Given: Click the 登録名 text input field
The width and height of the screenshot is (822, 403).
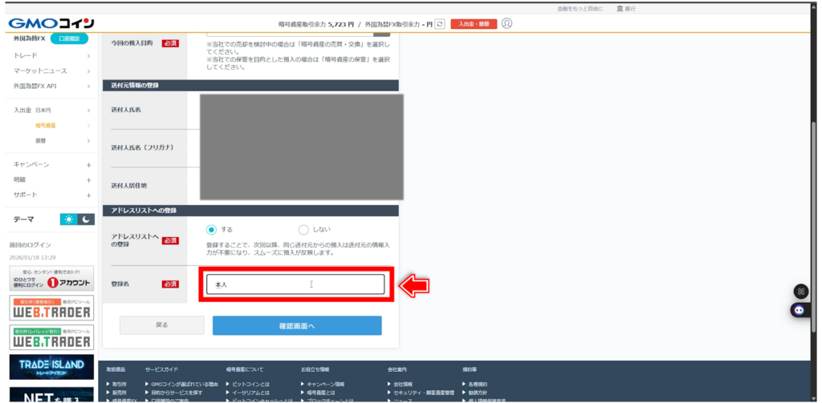Looking at the screenshot, I should pos(295,284).
